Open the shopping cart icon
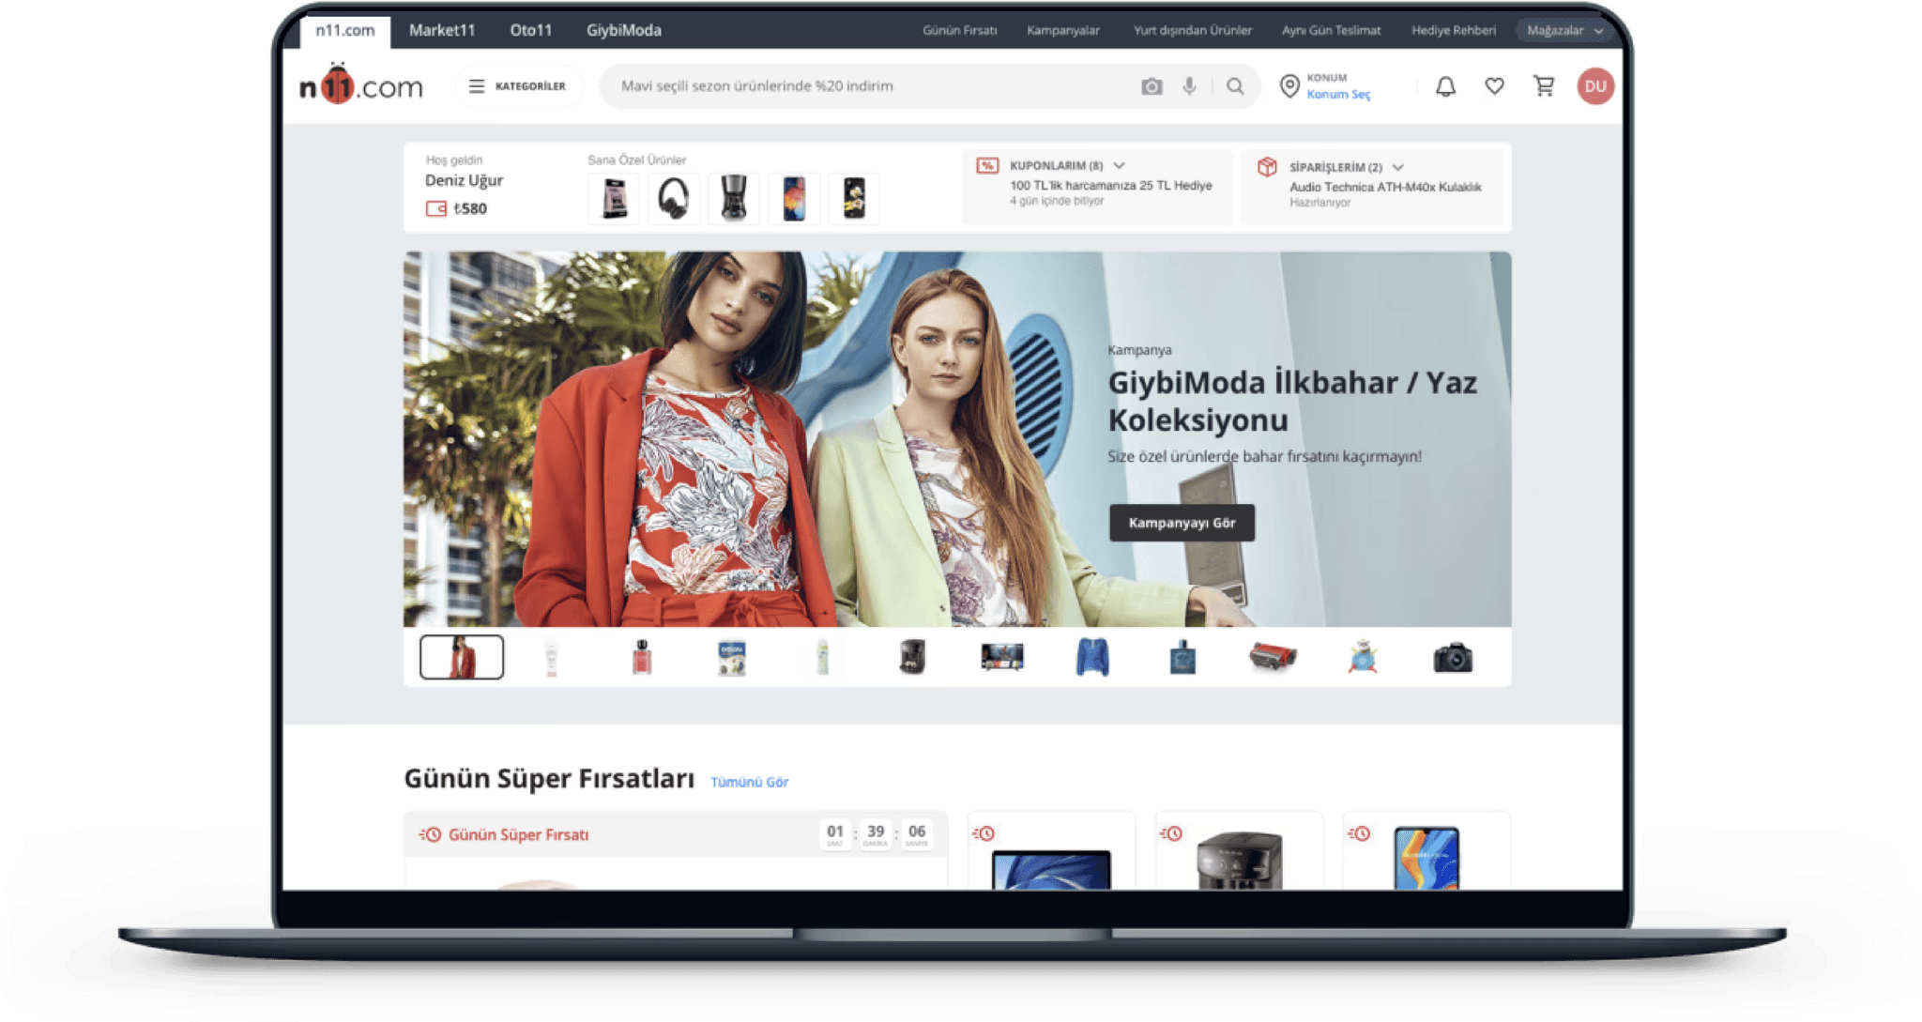The width and height of the screenshot is (1922, 1022). (x=1543, y=86)
